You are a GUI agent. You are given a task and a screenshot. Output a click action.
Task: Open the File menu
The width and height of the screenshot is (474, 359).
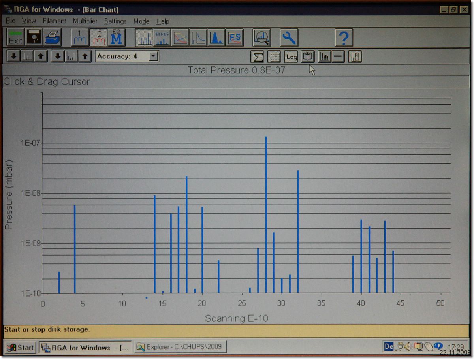(11, 21)
